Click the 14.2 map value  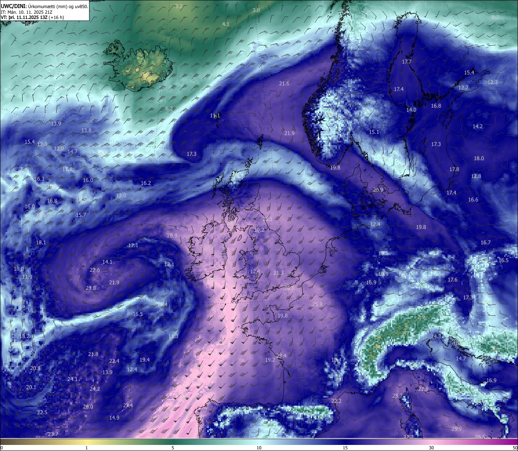click(x=478, y=126)
